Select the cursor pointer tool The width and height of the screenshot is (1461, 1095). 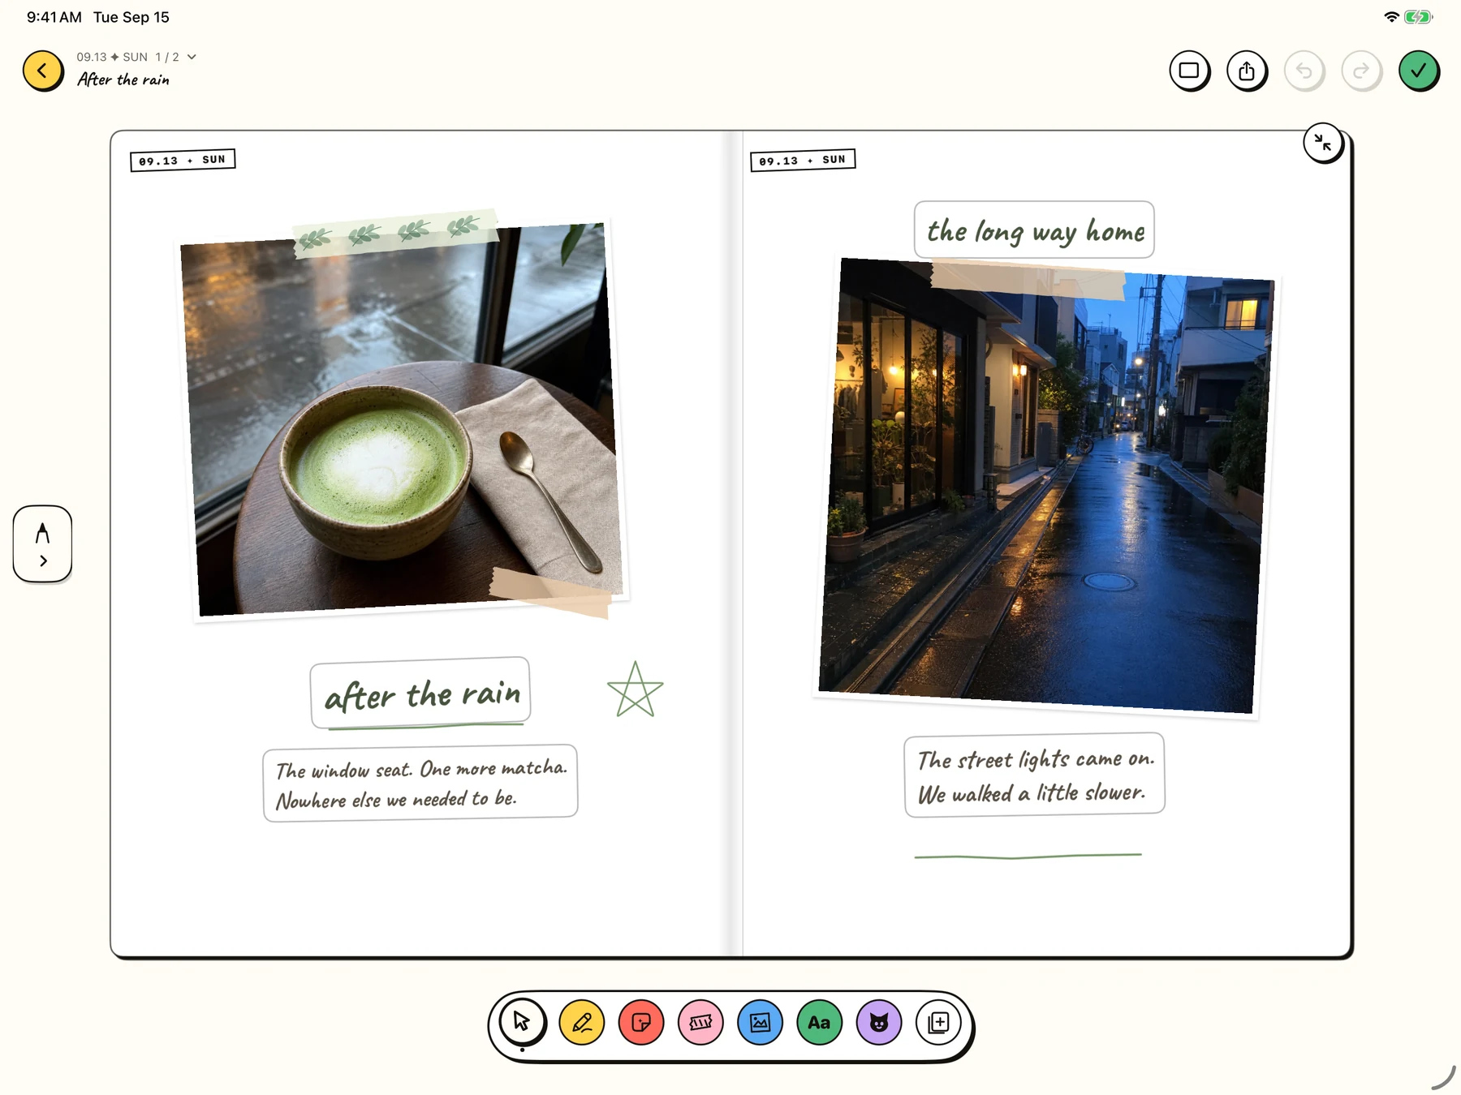coord(522,1022)
